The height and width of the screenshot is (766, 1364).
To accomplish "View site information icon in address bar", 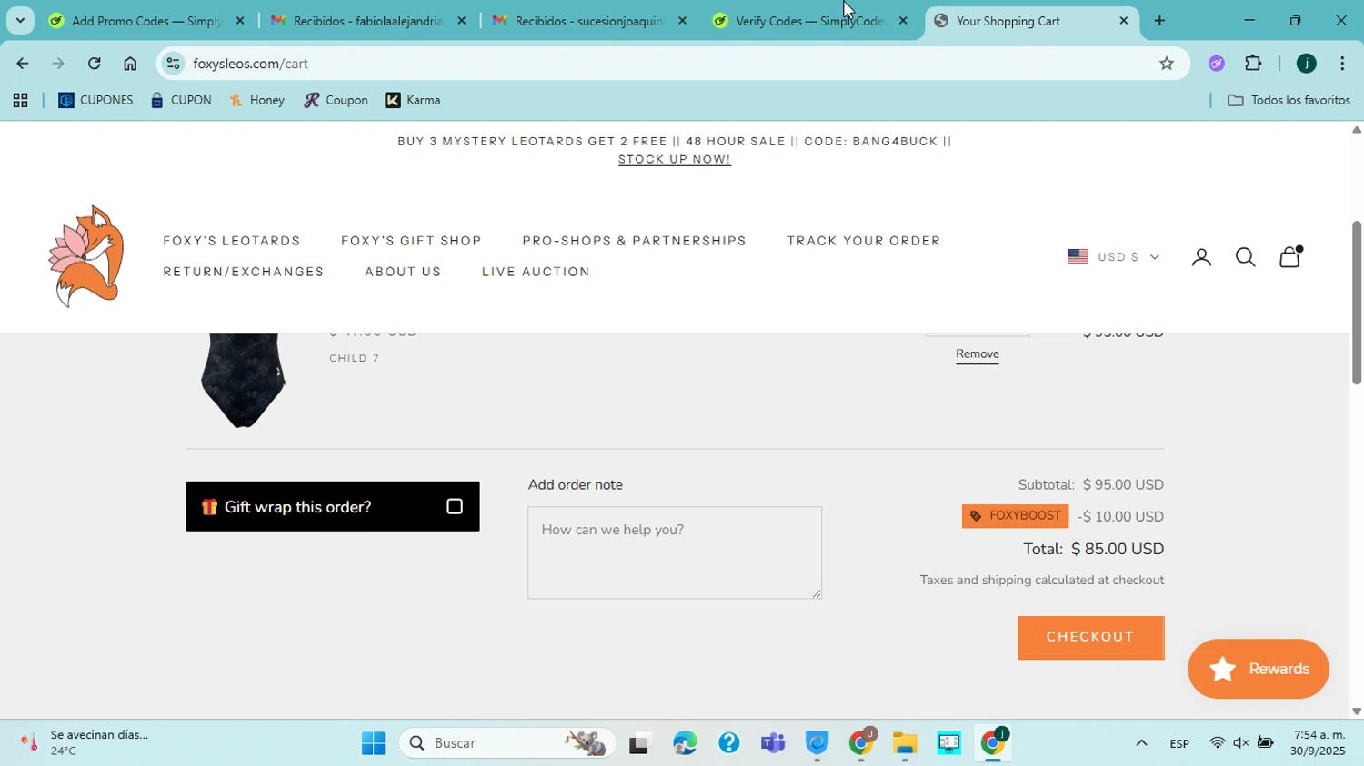I will [x=174, y=64].
